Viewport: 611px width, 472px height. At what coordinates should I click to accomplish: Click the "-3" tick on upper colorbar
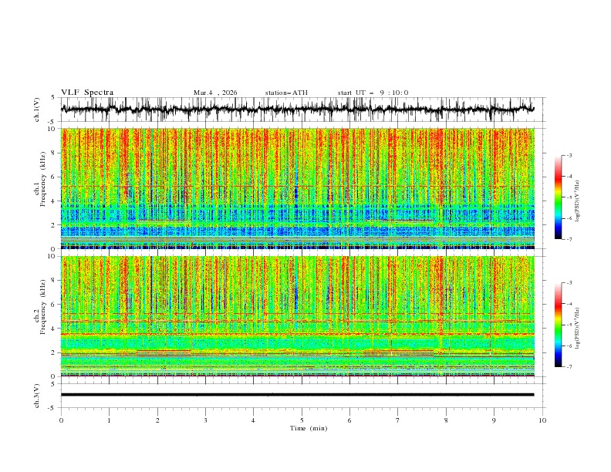[569, 155]
